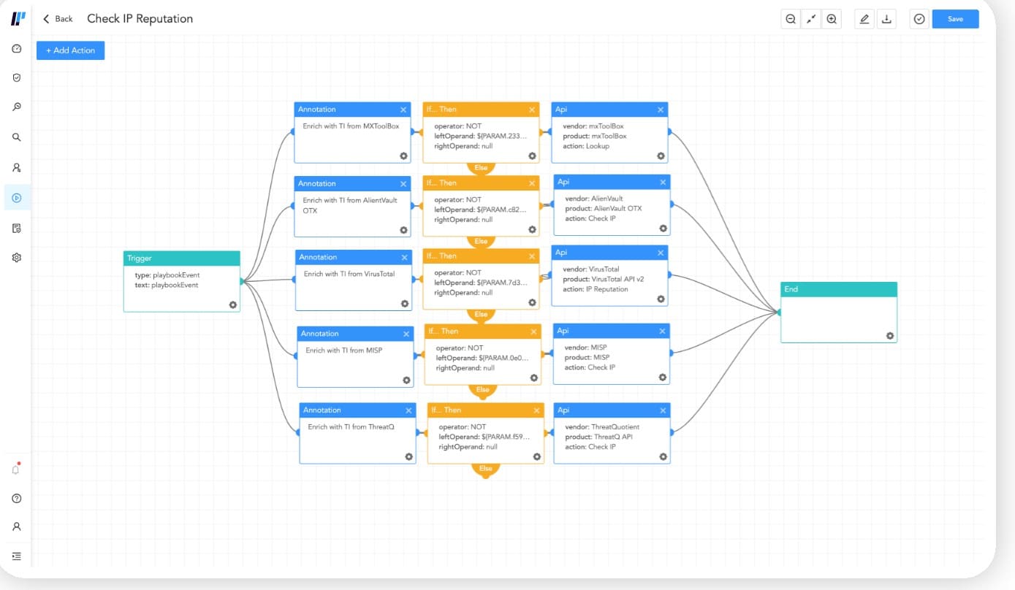Close the VirusTotal Api node
1015x590 pixels.
click(x=661, y=253)
